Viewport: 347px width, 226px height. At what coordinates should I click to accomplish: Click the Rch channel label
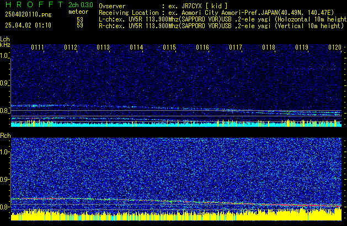[x=6, y=136]
